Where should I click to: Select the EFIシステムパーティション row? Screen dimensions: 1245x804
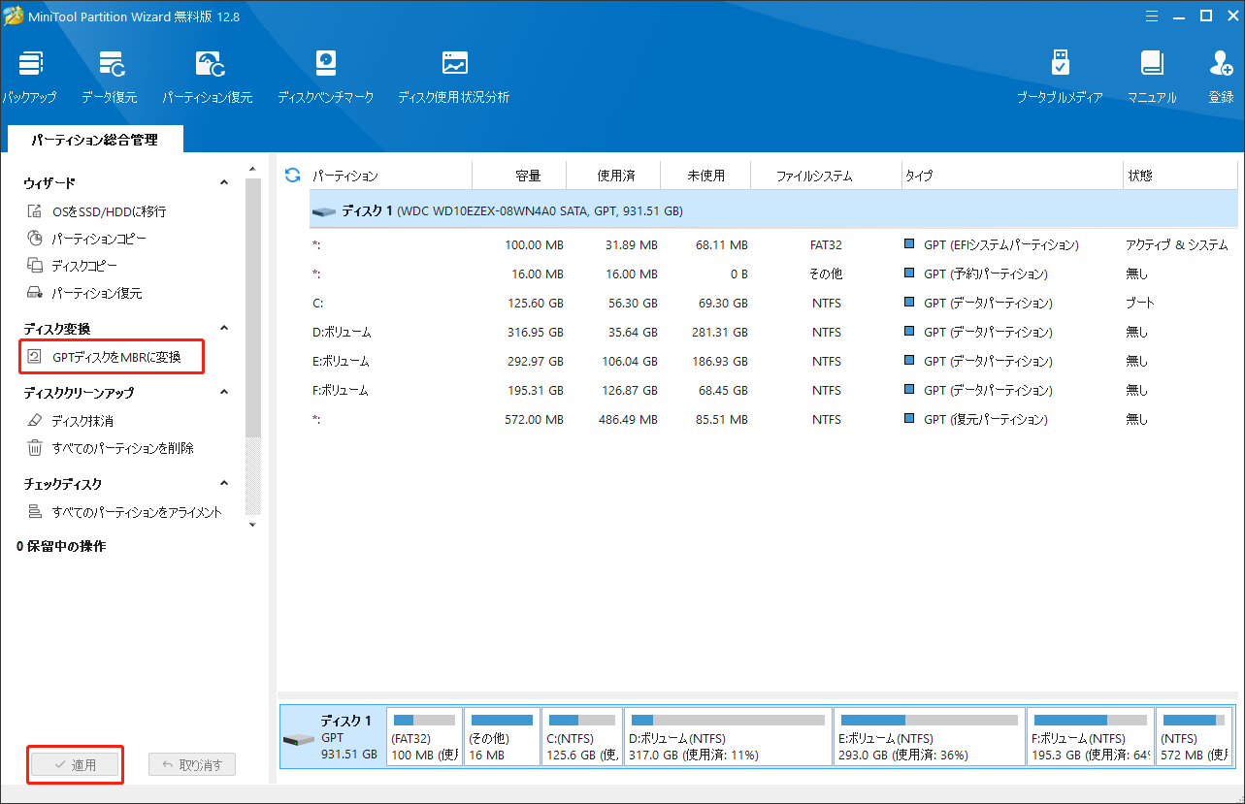click(x=773, y=244)
